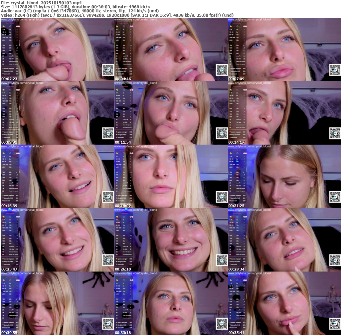Click the tip menu overlay in the 00:19:02 frame
The image size is (342, 335).
[x=124, y=174]
